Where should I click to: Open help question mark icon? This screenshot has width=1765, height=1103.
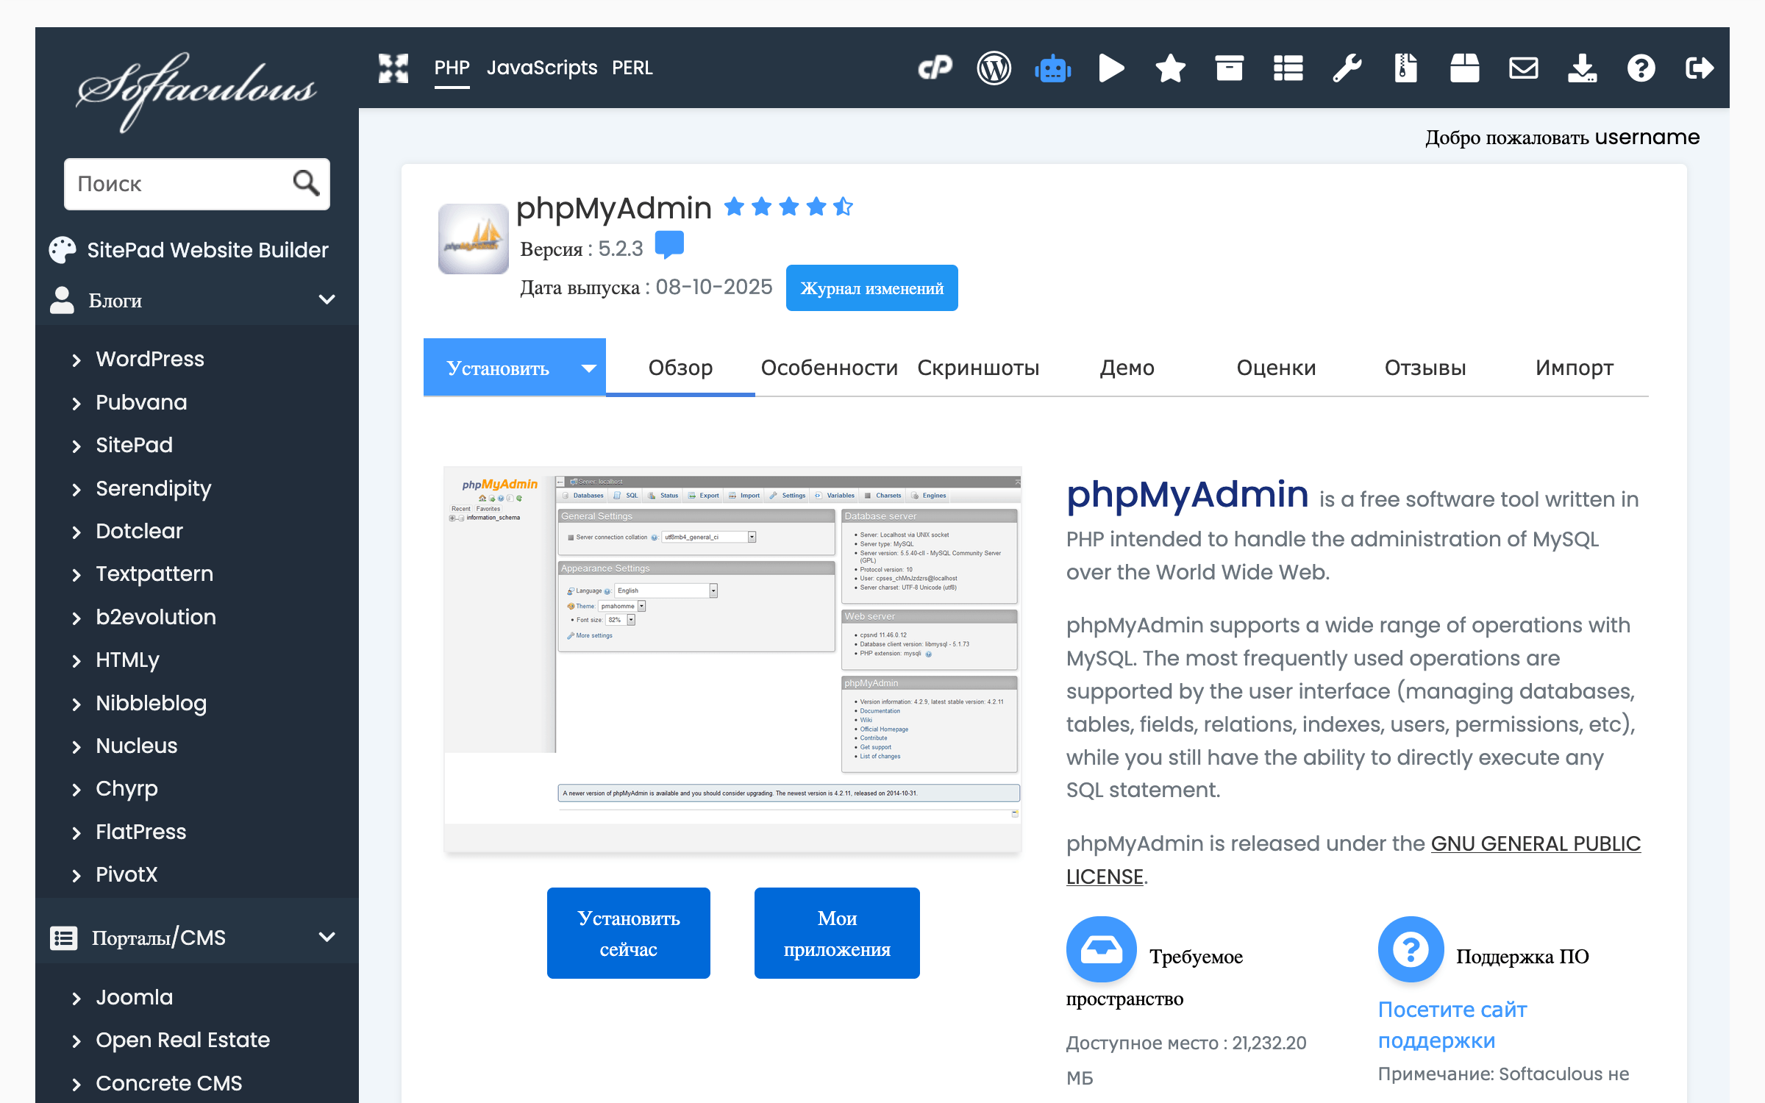(x=1641, y=68)
